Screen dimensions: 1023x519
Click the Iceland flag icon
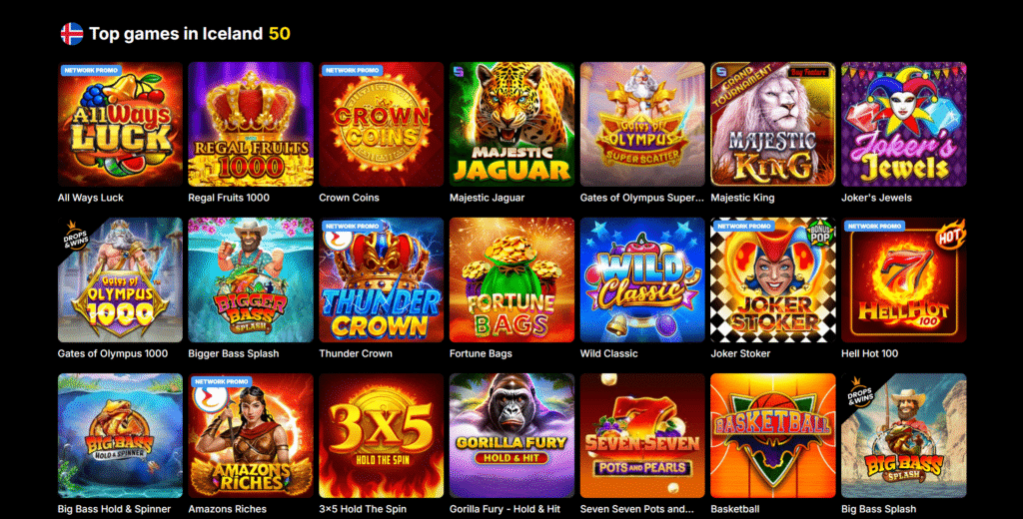(72, 34)
